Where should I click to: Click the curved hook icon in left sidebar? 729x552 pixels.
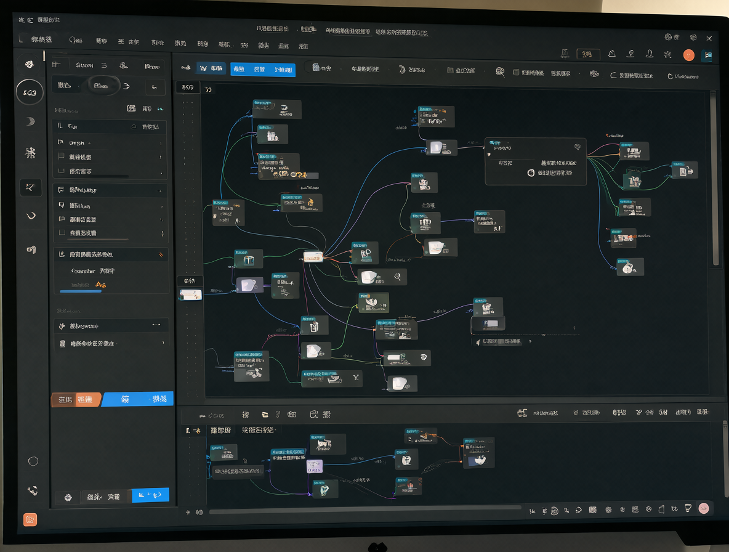pyautogui.click(x=31, y=216)
